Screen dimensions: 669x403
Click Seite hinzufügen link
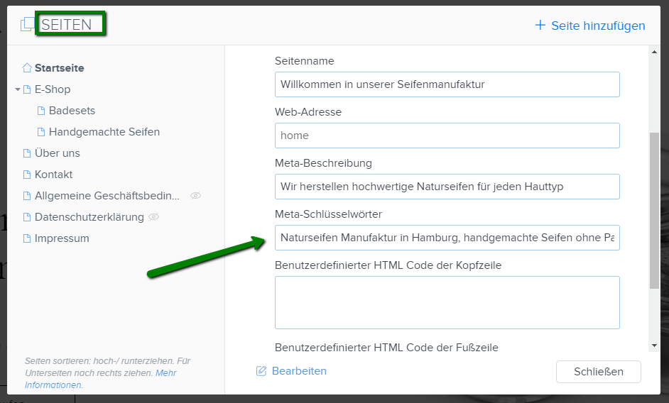tap(598, 26)
